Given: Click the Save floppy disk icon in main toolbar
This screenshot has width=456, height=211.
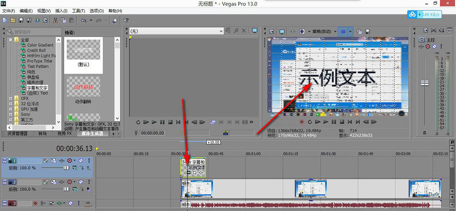Looking at the screenshot, I should (x=21, y=20).
